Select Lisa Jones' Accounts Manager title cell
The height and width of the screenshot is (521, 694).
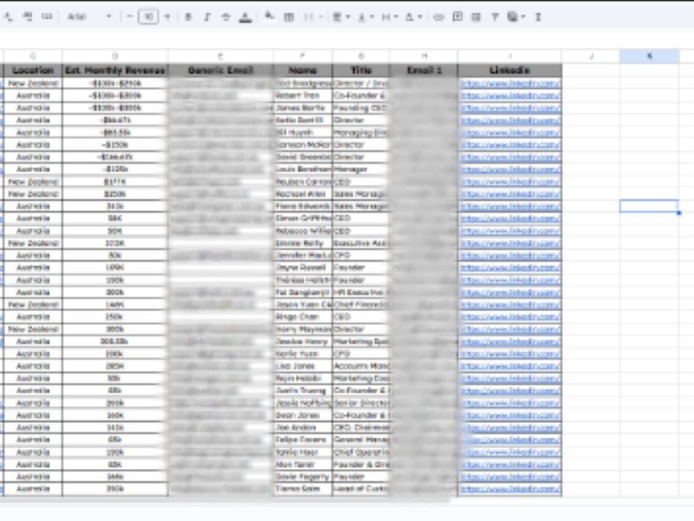(x=361, y=366)
